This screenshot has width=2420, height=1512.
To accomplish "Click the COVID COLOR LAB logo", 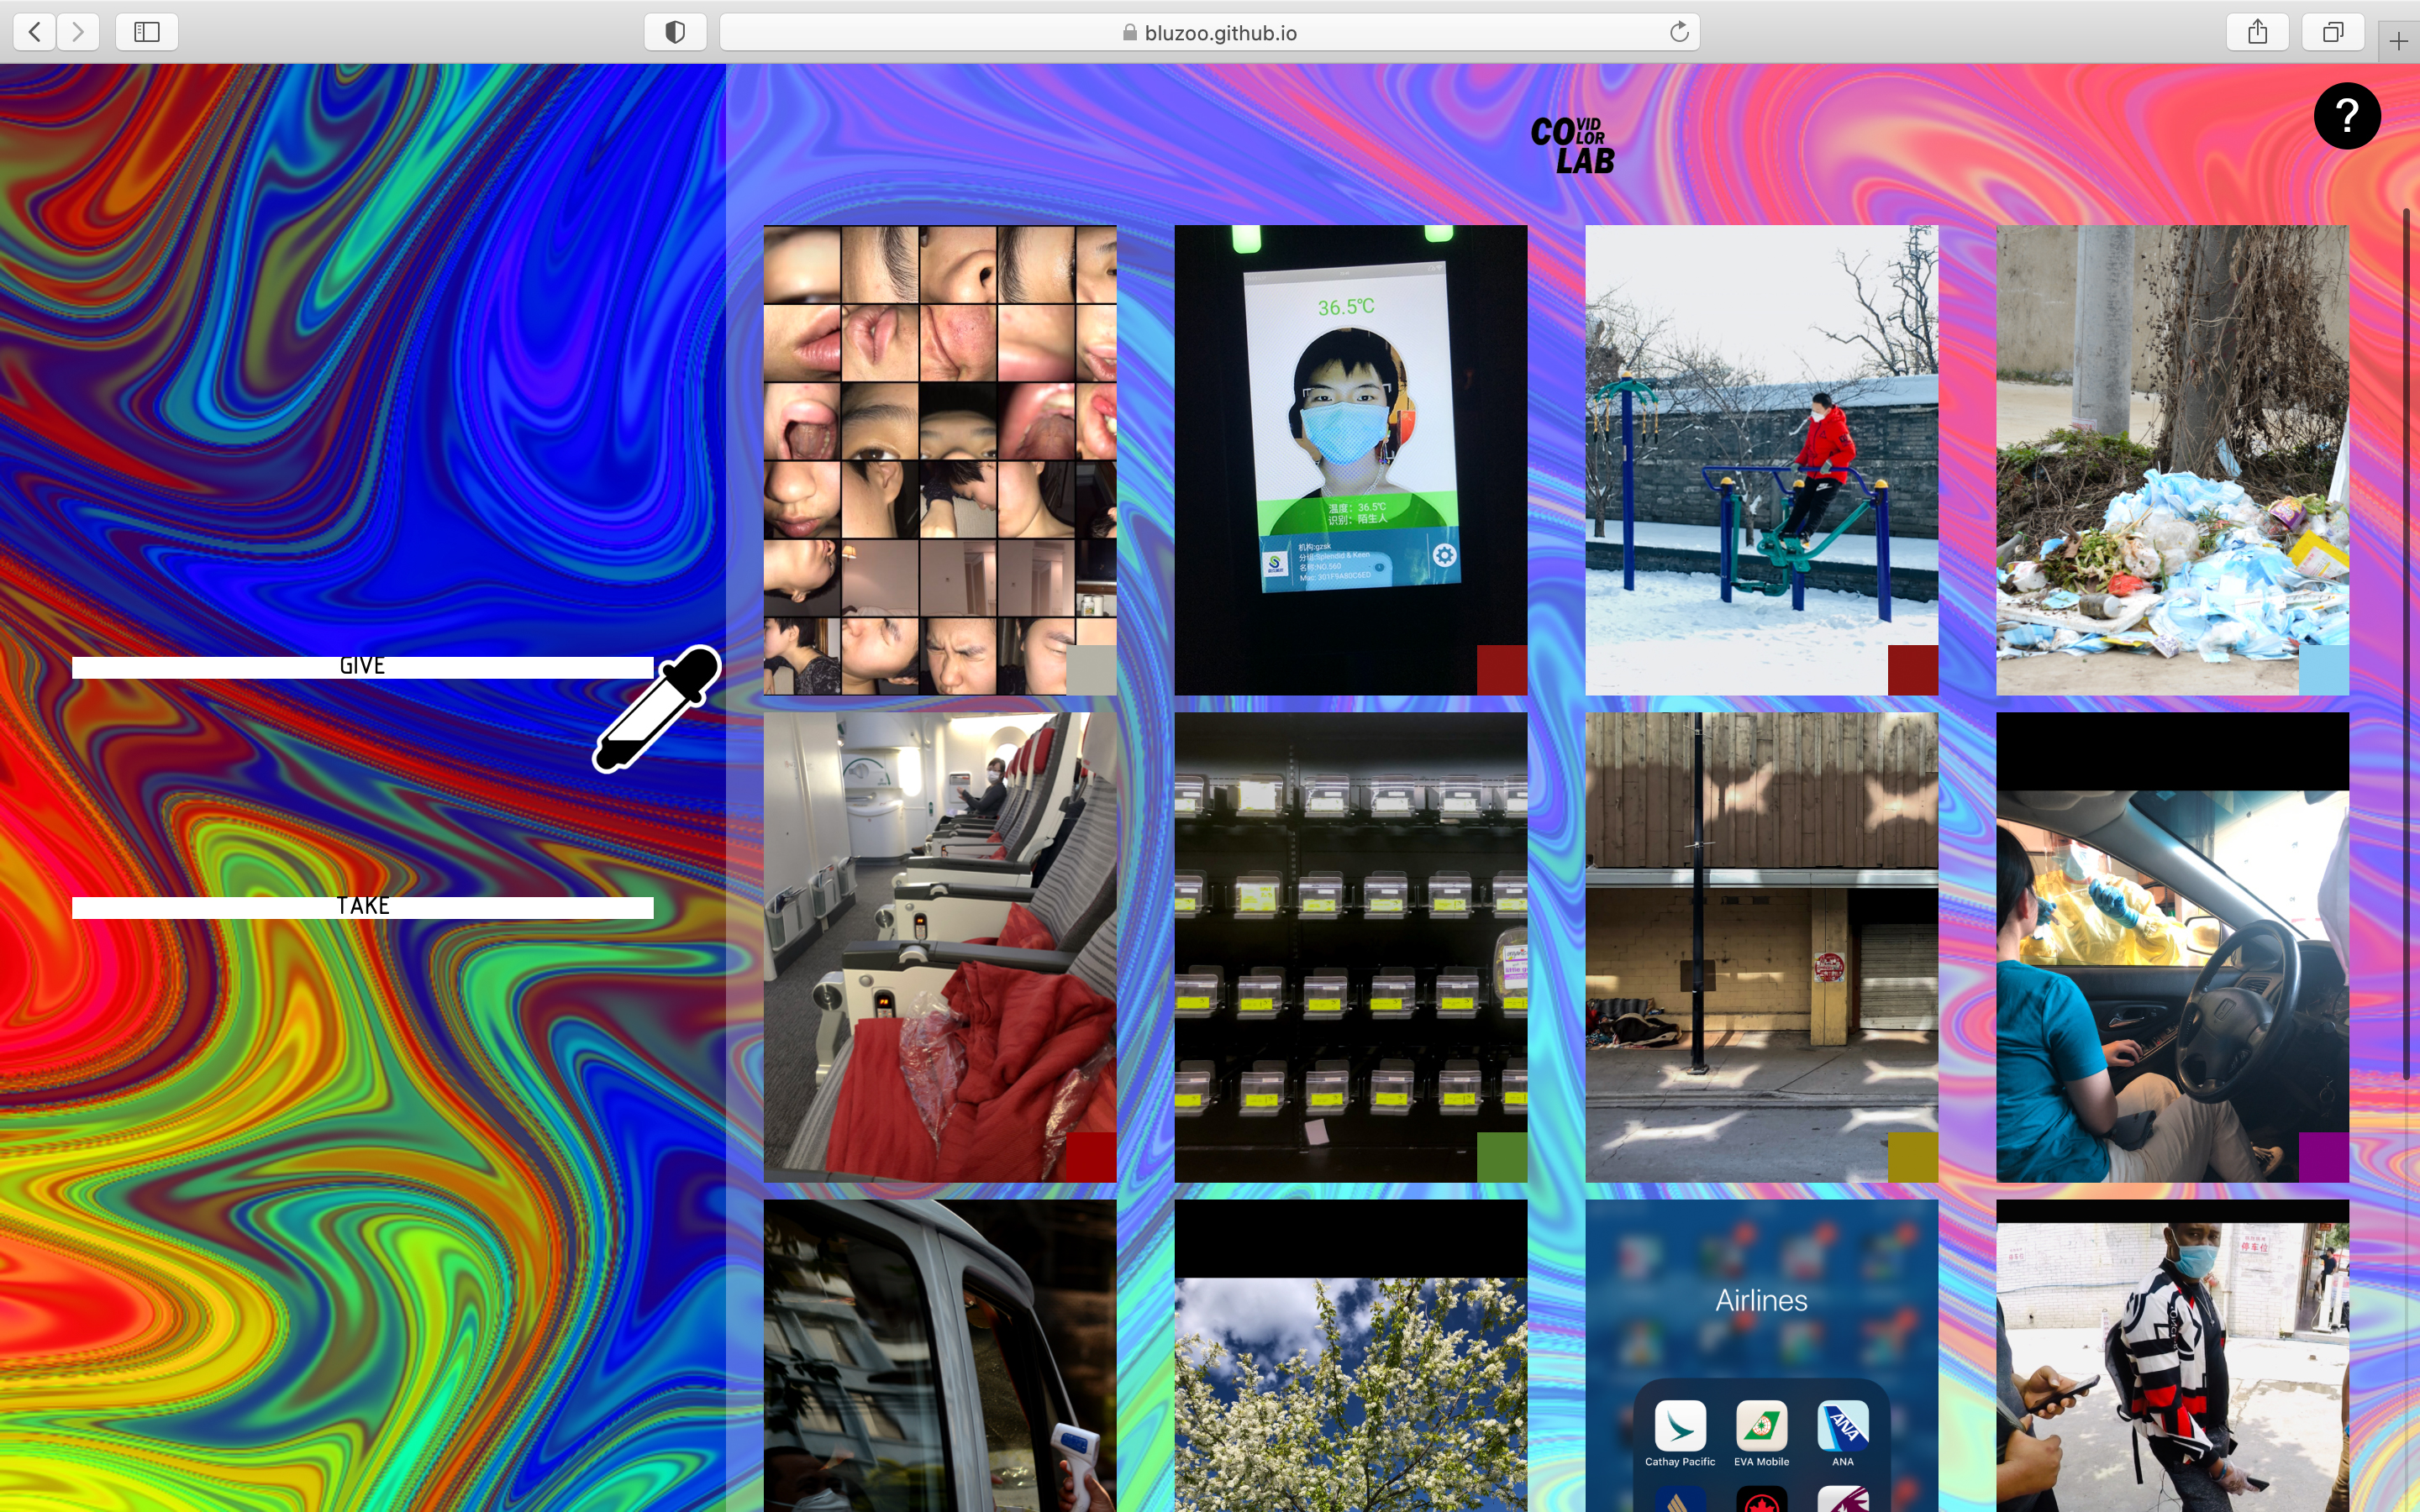I will pos(1573,146).
